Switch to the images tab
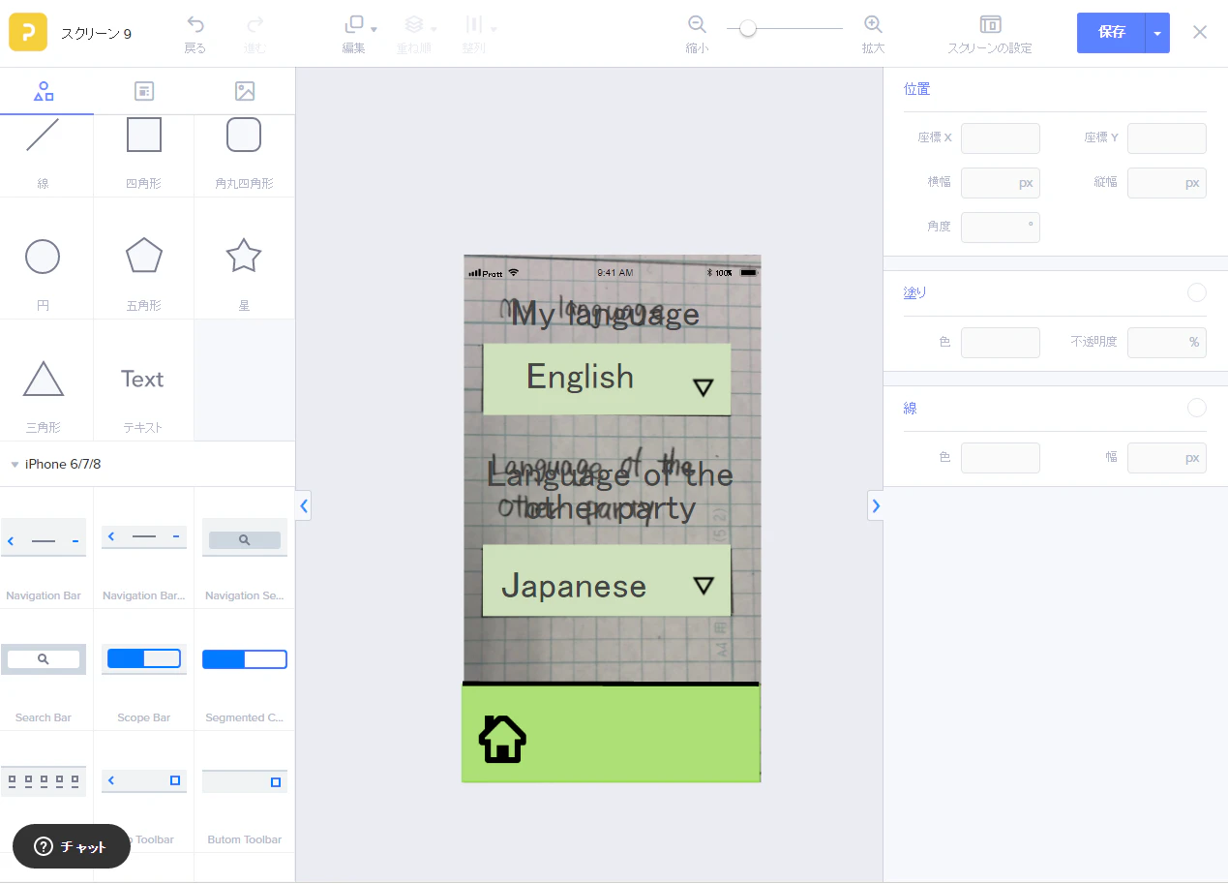 tap(245, 91)
